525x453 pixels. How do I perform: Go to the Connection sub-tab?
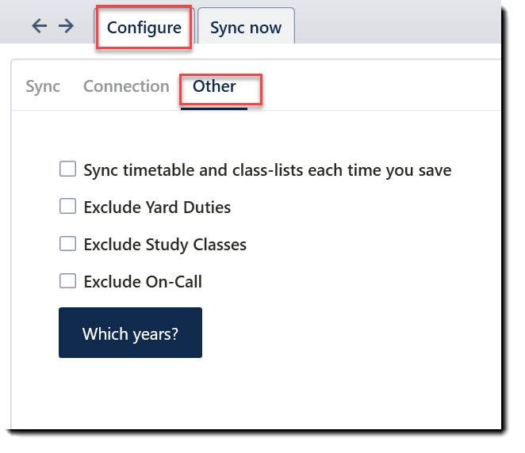(x=126, y=86)
